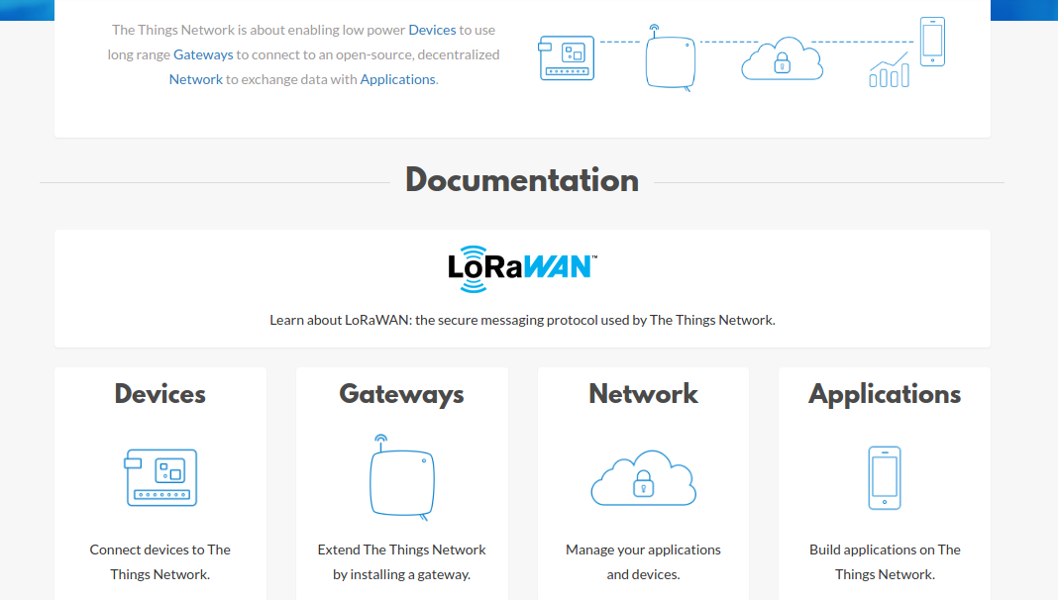1058x600 pixels.
Task: Click the 'Learn about LoRaWAN' description text
Action: point(522,320)
